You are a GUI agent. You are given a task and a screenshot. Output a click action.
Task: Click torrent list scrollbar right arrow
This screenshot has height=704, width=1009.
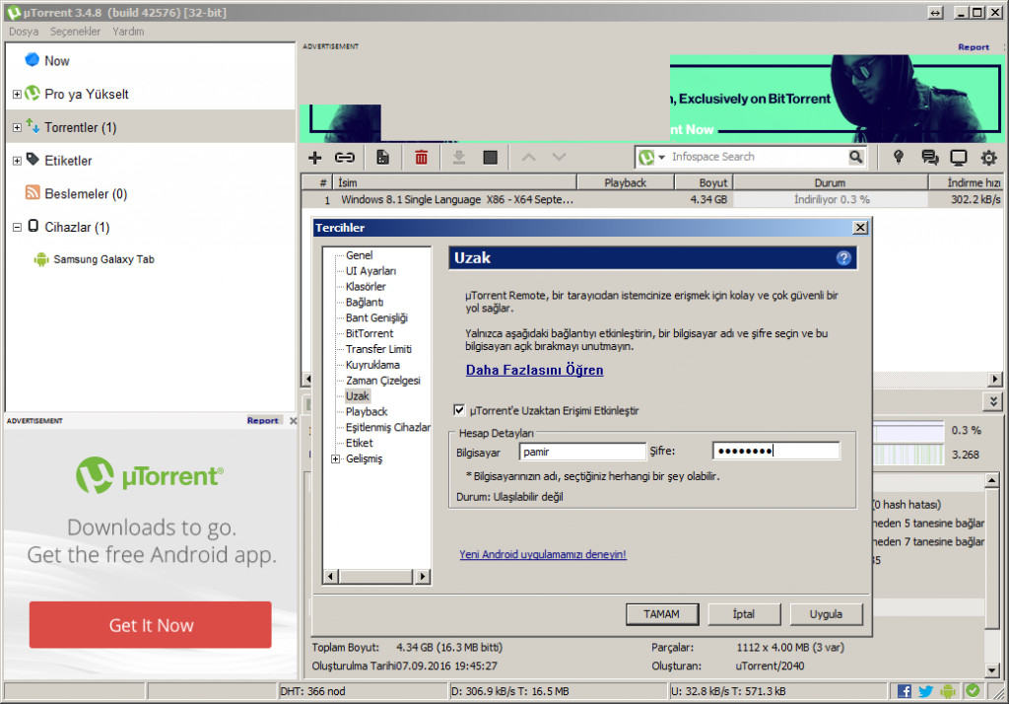click(995, 379)
